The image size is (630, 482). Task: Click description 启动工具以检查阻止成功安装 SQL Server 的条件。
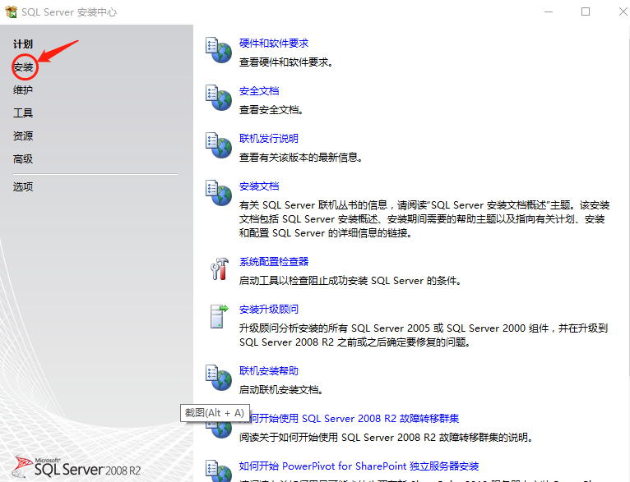pyautogui.click(x=350, y=281)
